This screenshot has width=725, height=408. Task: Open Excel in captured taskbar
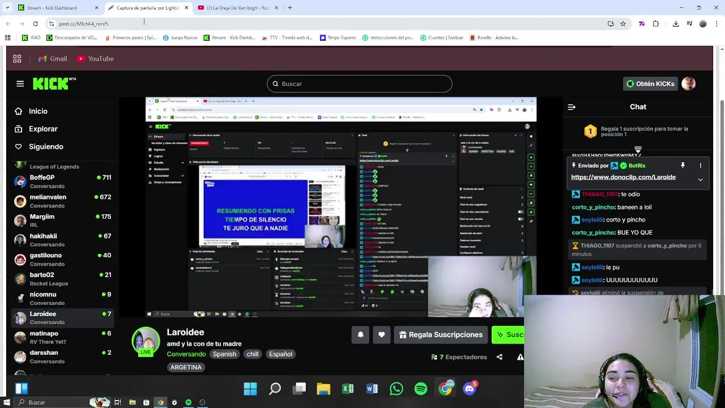[348, 389]
